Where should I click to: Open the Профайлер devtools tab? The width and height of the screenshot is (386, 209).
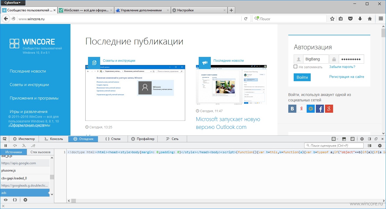tap(143, 139)
